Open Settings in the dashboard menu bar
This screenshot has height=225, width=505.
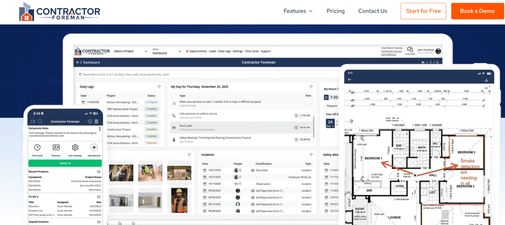238,51
